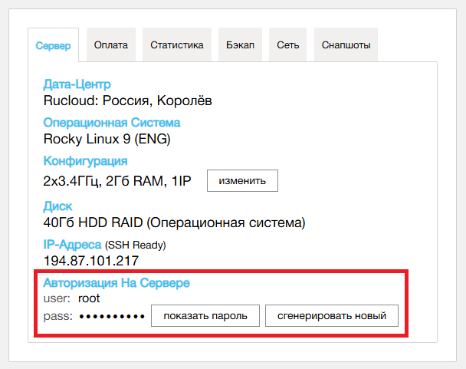Open the Статистика tab
The width and height of the screenshot is (466, 369).
(177, 44)
